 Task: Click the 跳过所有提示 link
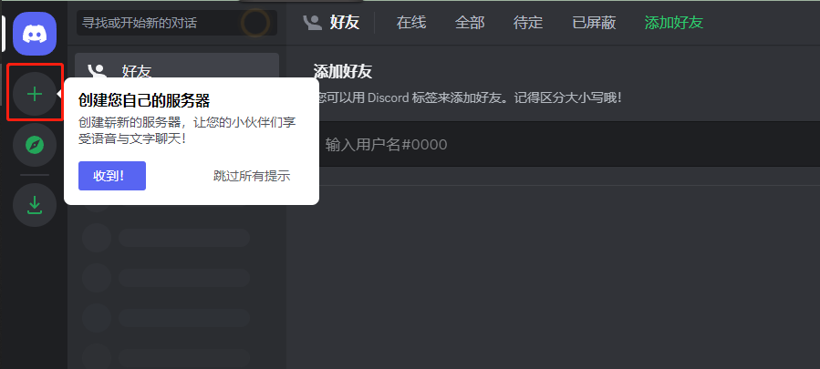pos(252,176)
